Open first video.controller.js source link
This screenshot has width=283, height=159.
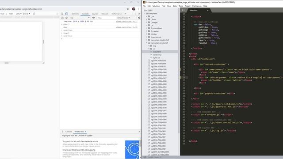(x=126, y=22)
